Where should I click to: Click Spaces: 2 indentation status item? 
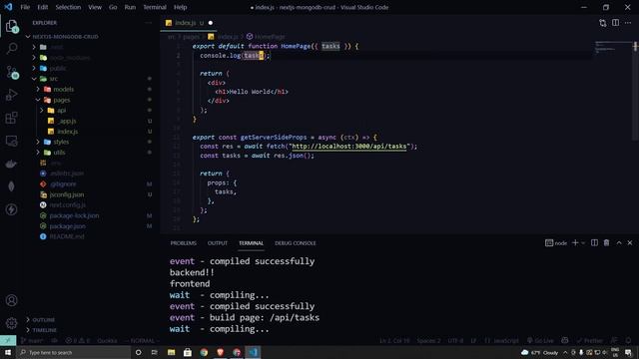tap(428, 341)
